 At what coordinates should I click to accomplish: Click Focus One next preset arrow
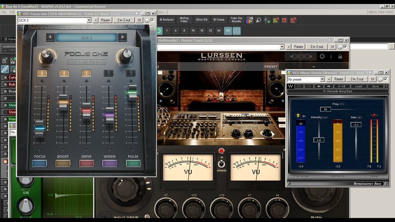point(123,38)
